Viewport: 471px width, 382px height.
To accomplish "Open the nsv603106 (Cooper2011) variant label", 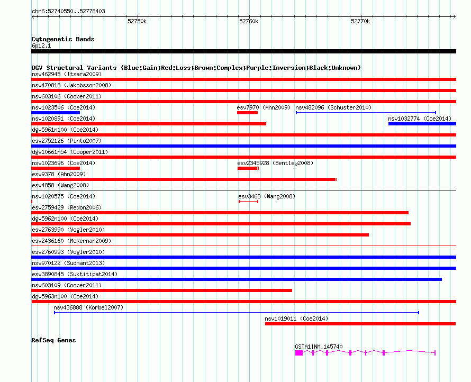I will pyautogui.click(x=67, y=96).
